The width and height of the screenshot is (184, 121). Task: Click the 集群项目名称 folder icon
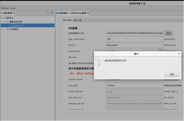tap(8, 22)
